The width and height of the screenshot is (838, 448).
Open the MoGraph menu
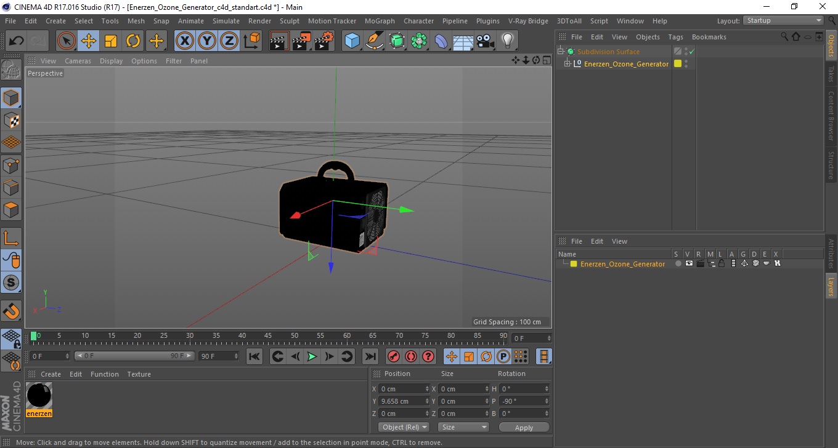point(380,21)
